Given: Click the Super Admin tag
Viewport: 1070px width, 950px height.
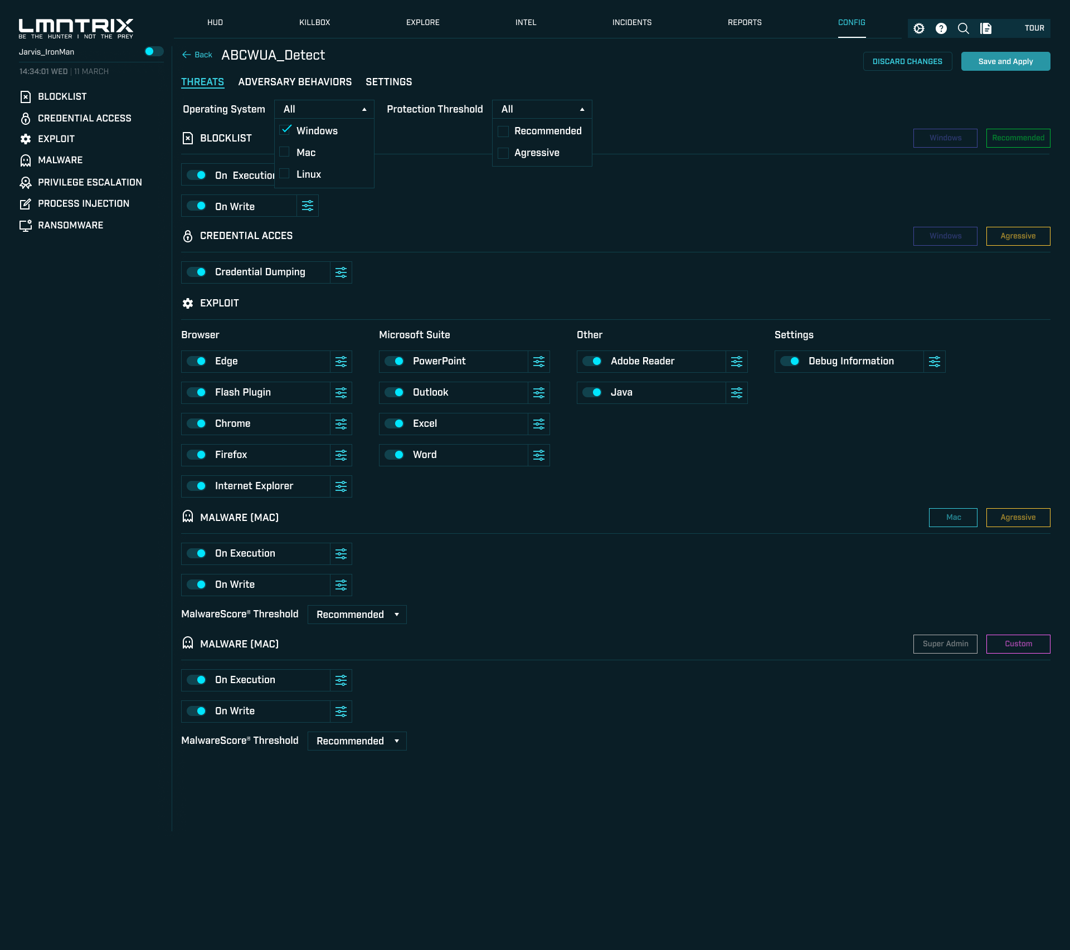Looking at the screenshot, I should (946, 644).
